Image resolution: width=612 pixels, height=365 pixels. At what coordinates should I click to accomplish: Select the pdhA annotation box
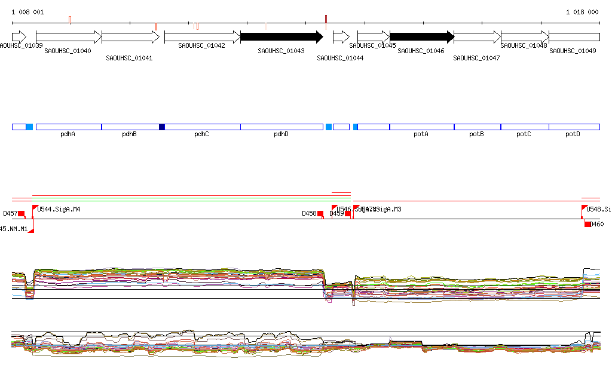coord(68,127)
